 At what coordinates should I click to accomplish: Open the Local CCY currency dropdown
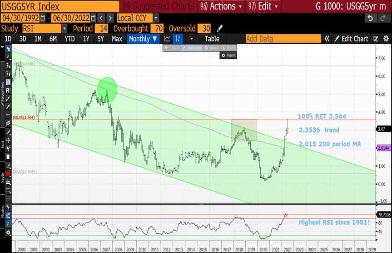[156, 18]
